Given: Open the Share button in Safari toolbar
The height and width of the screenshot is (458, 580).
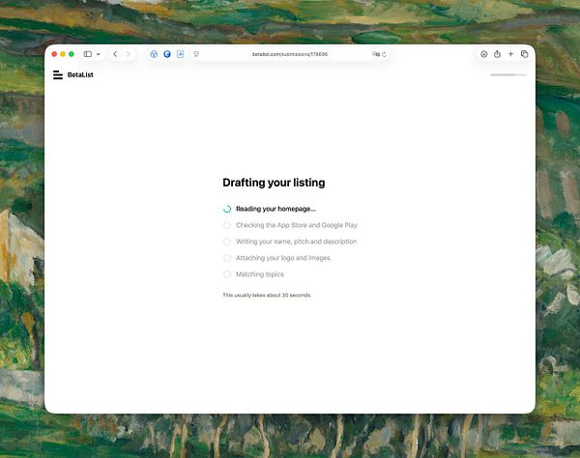Looking at the screenshot, I should [x=497, y=54].
